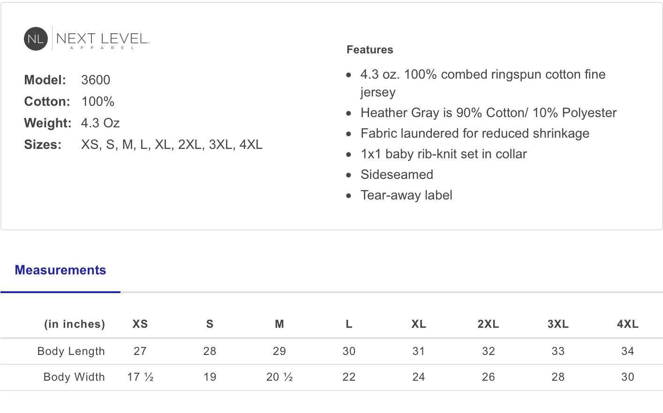Click the Features heading

(x=369, y=50)
